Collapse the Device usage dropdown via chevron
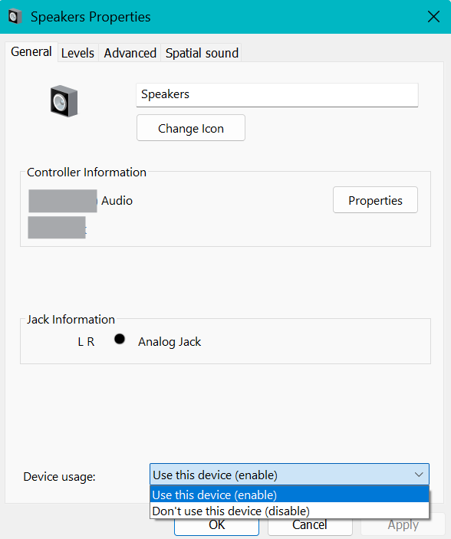Viewport: 451px width, 539px height. pos(419,475)
